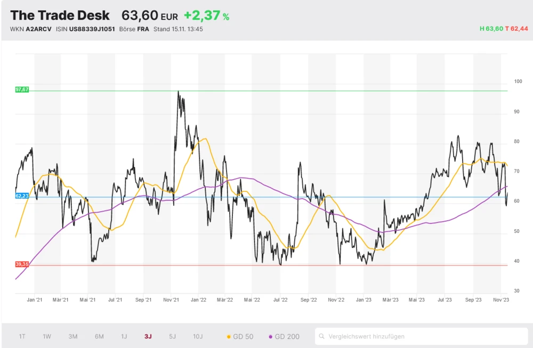Open the 5J chart view
Image resolution: width=533 pixels, height=348 pixels.
coord(172,336)
